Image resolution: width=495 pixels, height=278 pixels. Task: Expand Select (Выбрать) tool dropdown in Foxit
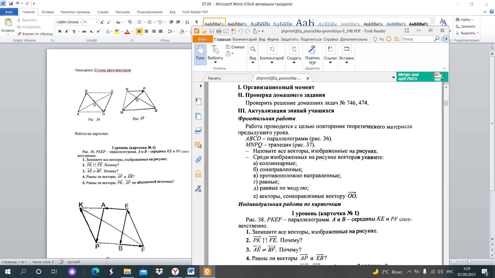pos(215,62)
